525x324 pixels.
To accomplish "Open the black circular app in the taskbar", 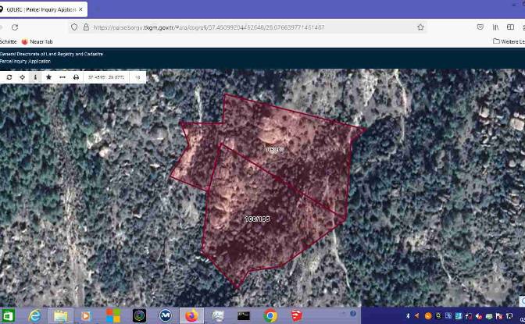I will 139,315.
